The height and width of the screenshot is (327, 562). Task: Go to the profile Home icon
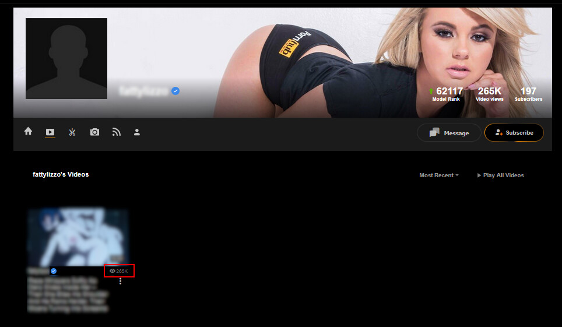28,132
